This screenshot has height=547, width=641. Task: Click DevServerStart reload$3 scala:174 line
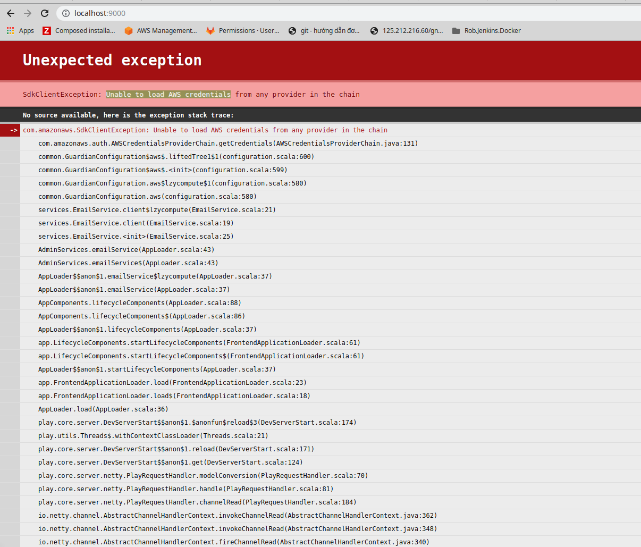(197, 423)
